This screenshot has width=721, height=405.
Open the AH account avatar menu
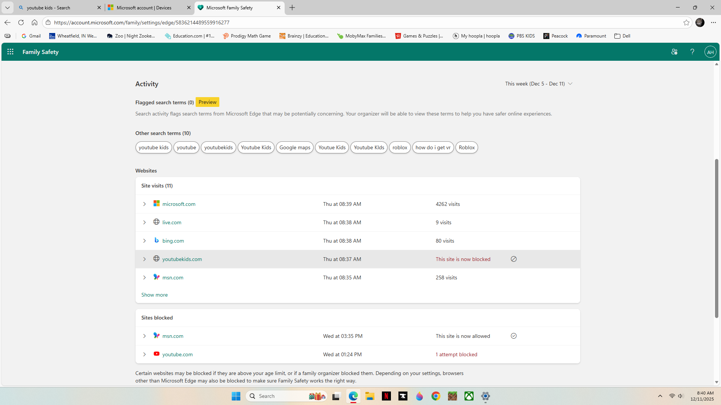coord(710,52)
